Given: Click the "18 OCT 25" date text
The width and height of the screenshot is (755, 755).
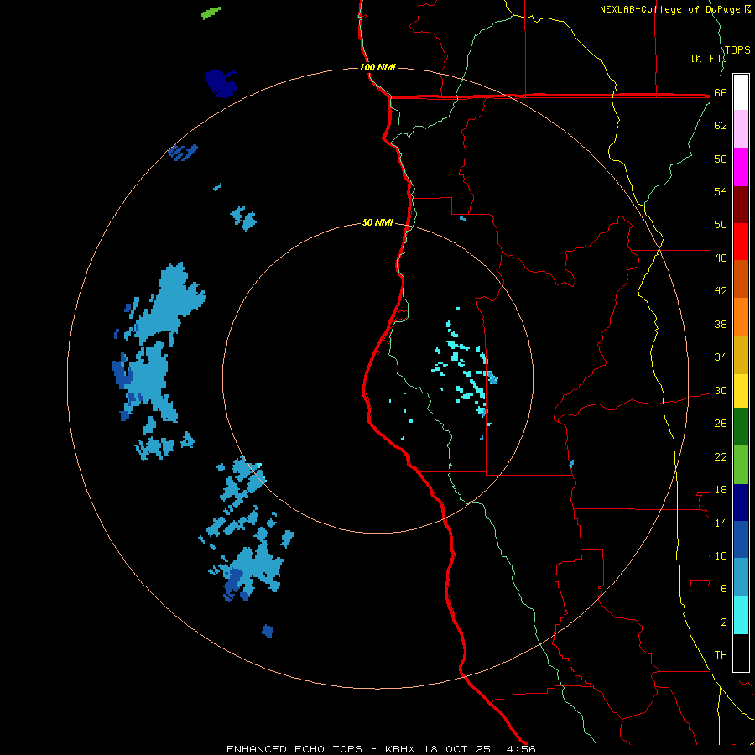Looking at the screenshot, I should [457, 749].
